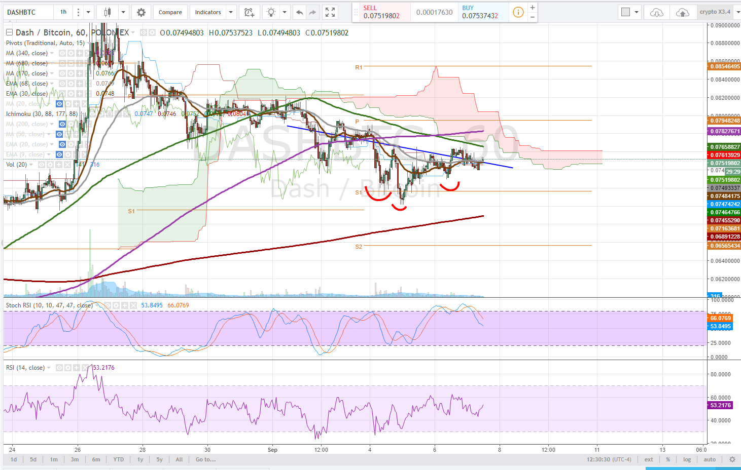Screen dimensions: 741x470
Task: Select the 1m time range
Action: click(54, 459)
